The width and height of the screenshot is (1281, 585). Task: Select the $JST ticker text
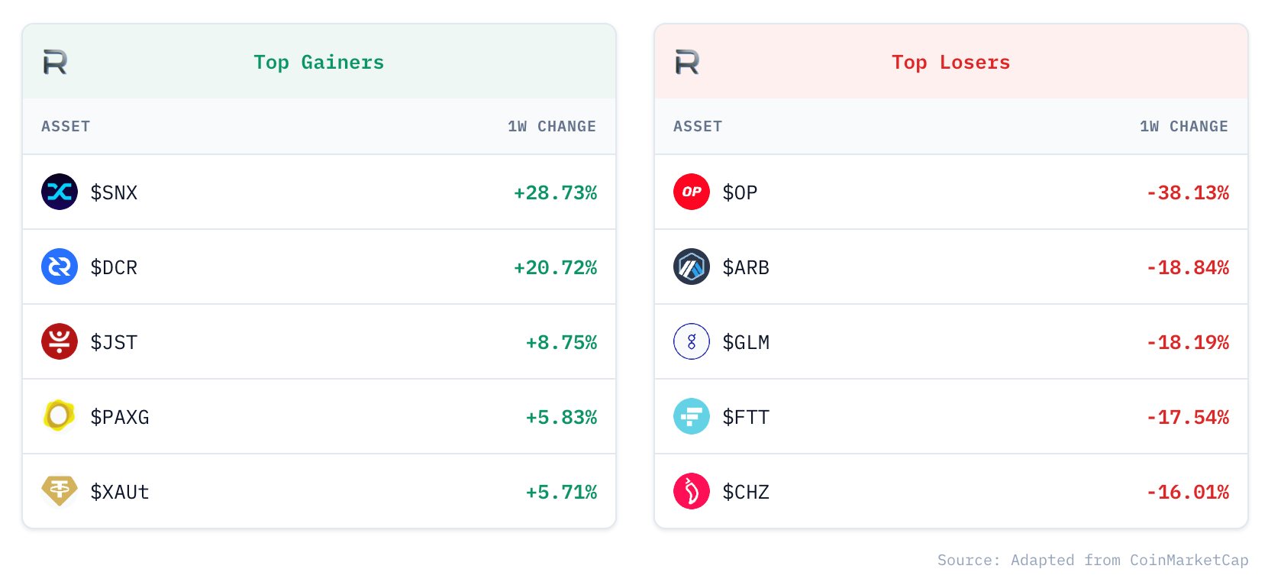pyautogui.click(x=114, y=342)
